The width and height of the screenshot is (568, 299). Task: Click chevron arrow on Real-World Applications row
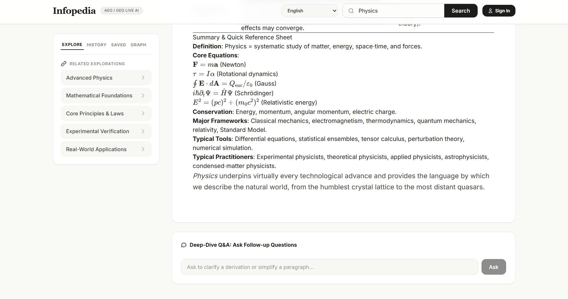click(x=143, y=149)
